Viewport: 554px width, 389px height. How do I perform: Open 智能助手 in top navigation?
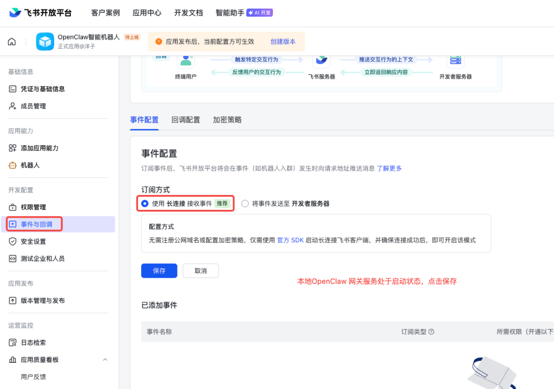(230, 13)
